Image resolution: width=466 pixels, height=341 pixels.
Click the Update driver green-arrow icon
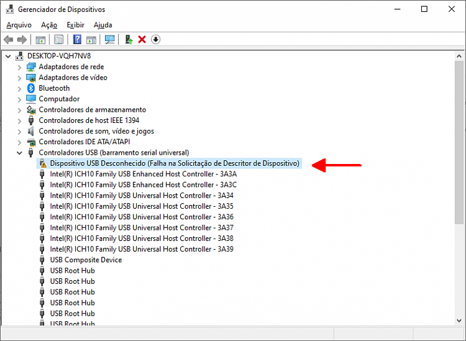129,40
